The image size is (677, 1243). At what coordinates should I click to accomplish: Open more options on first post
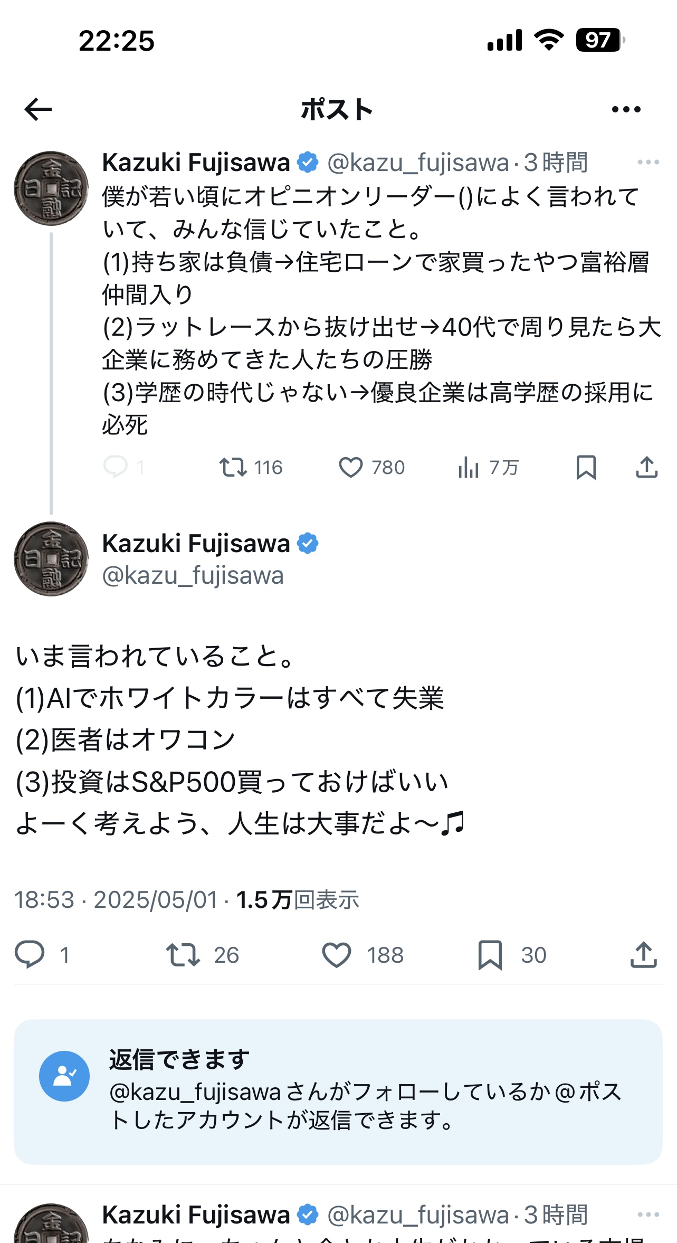648,162
